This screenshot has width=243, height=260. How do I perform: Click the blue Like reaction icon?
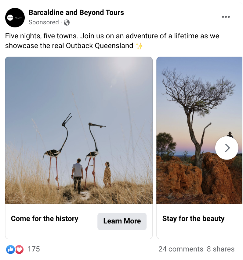click(x=10, y=249)
